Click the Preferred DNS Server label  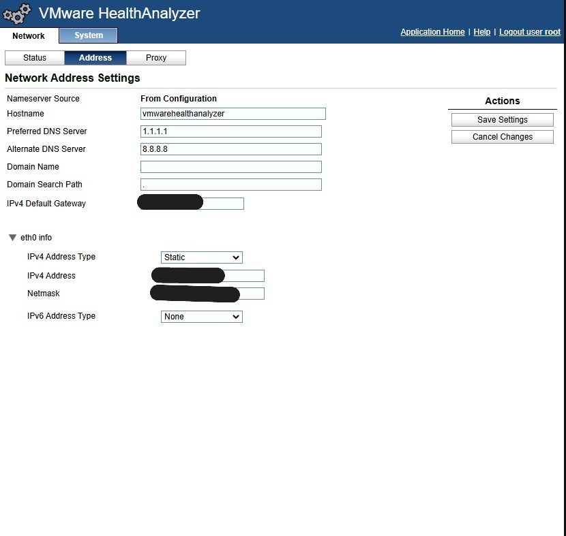tap(47, 131)
